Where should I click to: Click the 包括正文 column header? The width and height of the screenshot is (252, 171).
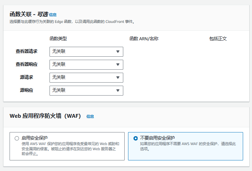218,39
